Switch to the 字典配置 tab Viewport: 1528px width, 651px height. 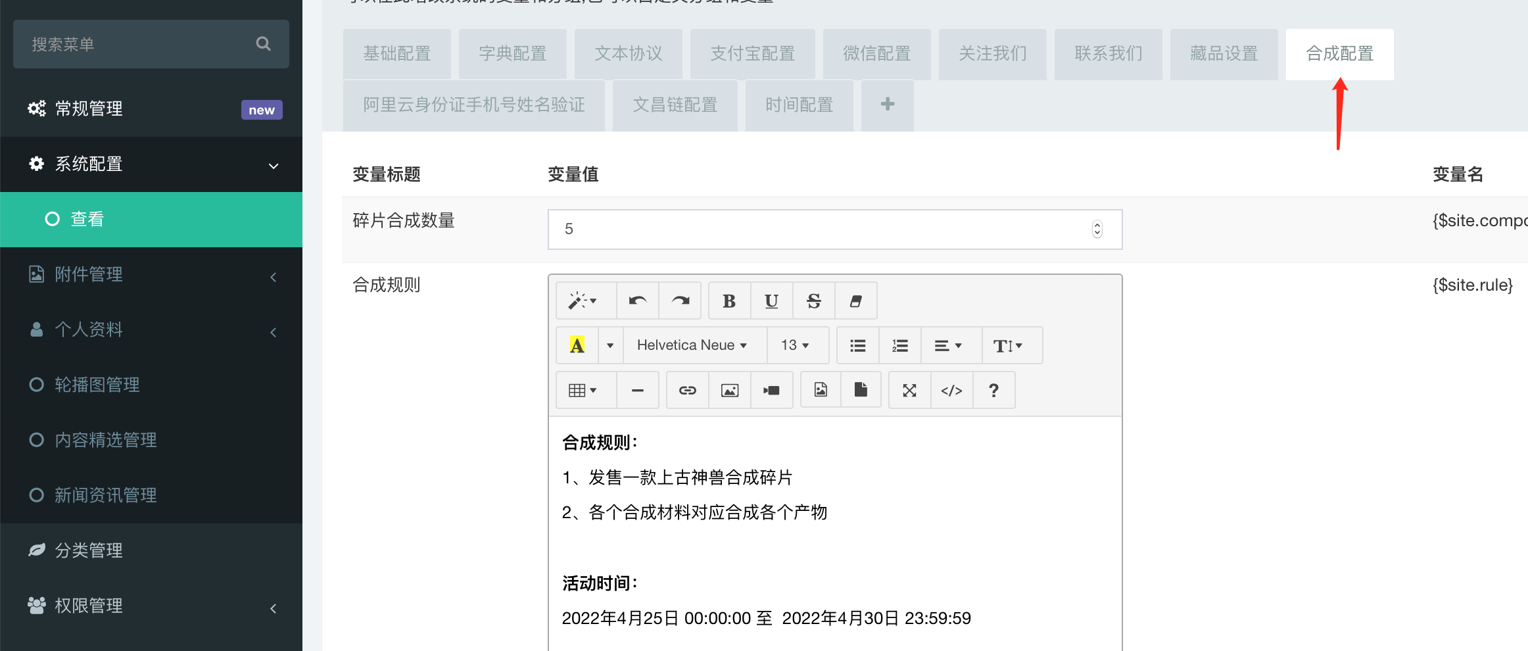[x=513, y=54]
